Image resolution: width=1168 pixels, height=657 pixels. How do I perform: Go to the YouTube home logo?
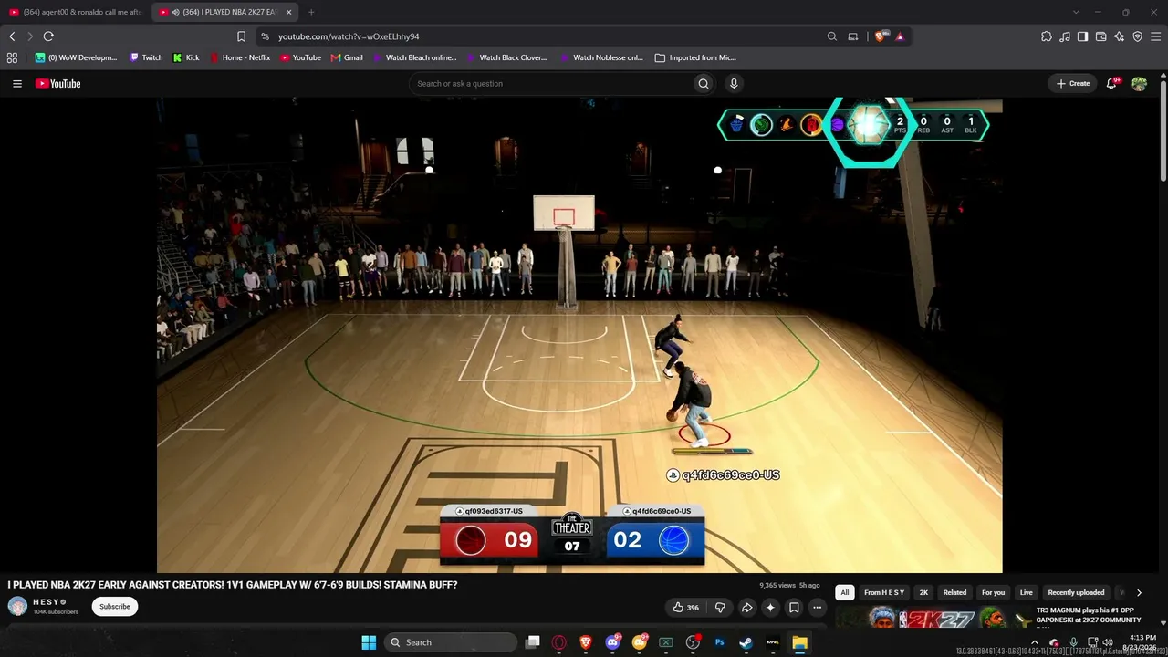[58, 84]
